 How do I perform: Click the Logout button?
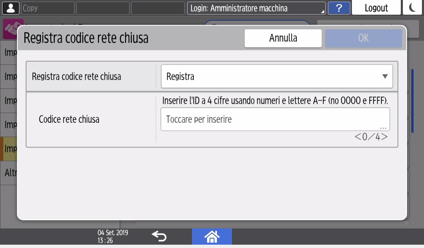376,7
